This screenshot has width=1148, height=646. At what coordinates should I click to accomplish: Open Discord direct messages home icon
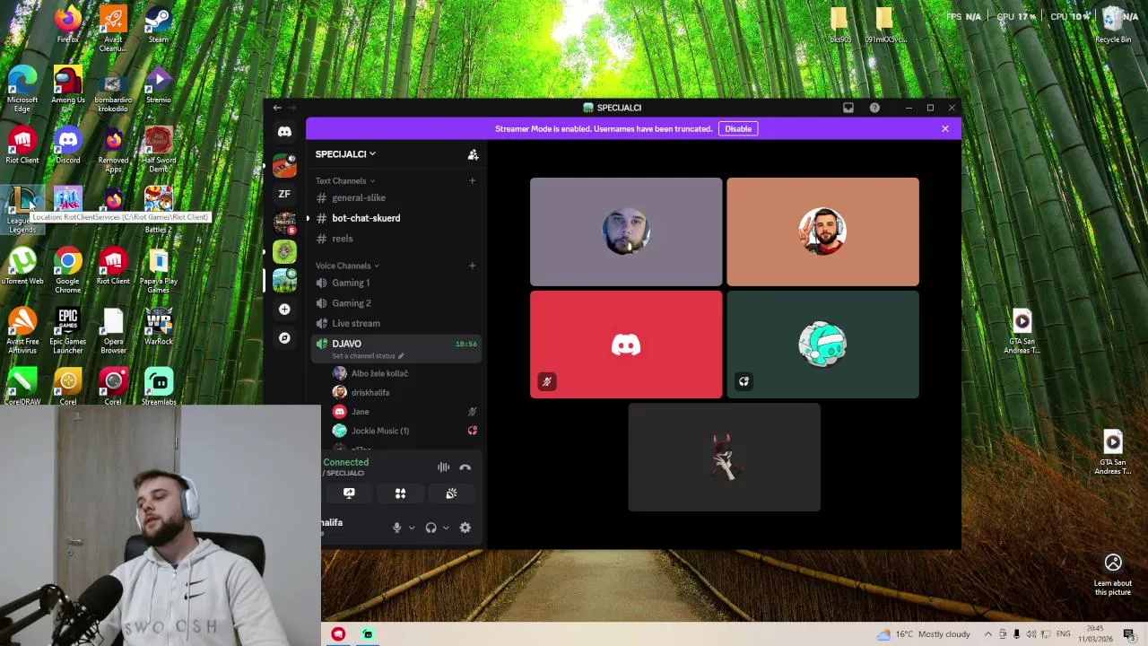[x=284, y=132]
